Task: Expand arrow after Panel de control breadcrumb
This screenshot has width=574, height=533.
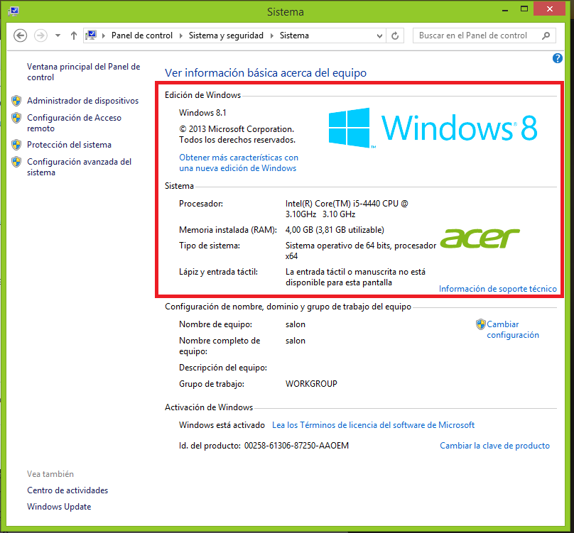Action: (180, 35)
